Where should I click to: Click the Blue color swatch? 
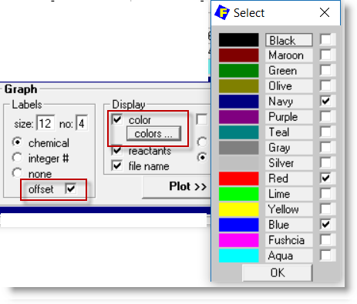[238, 225]
